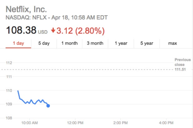Show the 3 month chart range
Screen dimensions: 193x128
click(95, 43)
